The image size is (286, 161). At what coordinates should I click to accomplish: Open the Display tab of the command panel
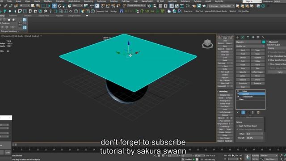tap(258, 37)
